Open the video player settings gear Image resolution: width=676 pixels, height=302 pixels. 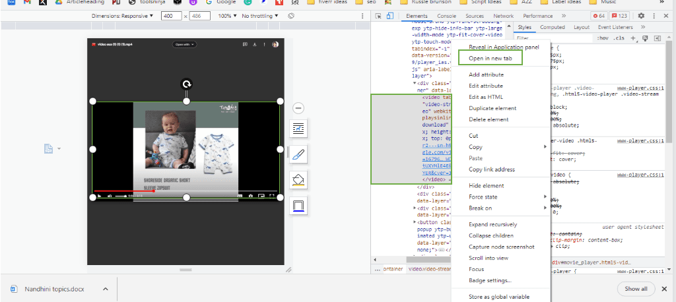[251, 196]
